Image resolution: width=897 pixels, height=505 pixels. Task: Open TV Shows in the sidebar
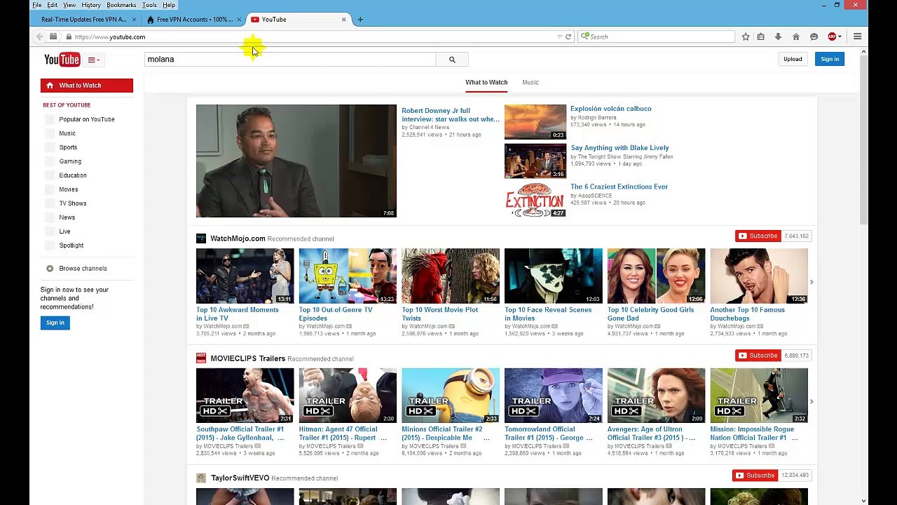click(x=73, y=203)
